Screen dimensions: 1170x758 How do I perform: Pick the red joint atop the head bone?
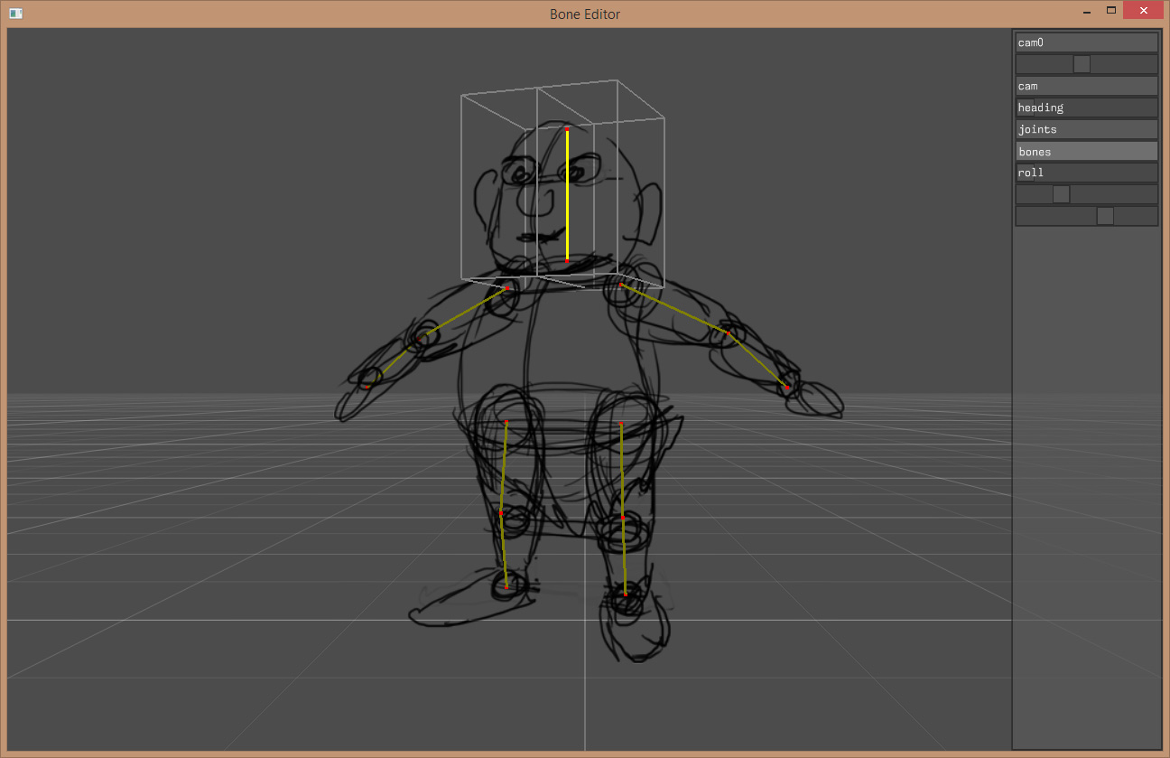567,130
